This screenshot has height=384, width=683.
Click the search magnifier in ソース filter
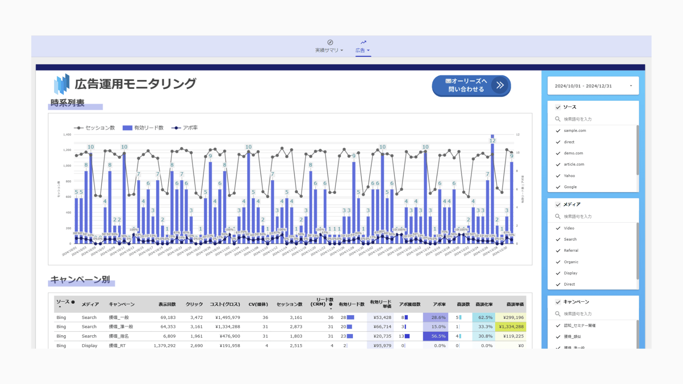point(558,119)
